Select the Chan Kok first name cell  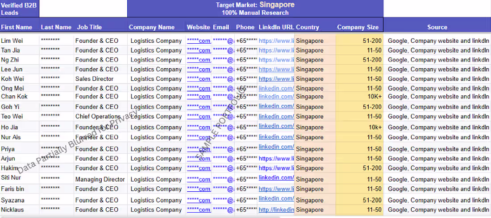point(20,96)
